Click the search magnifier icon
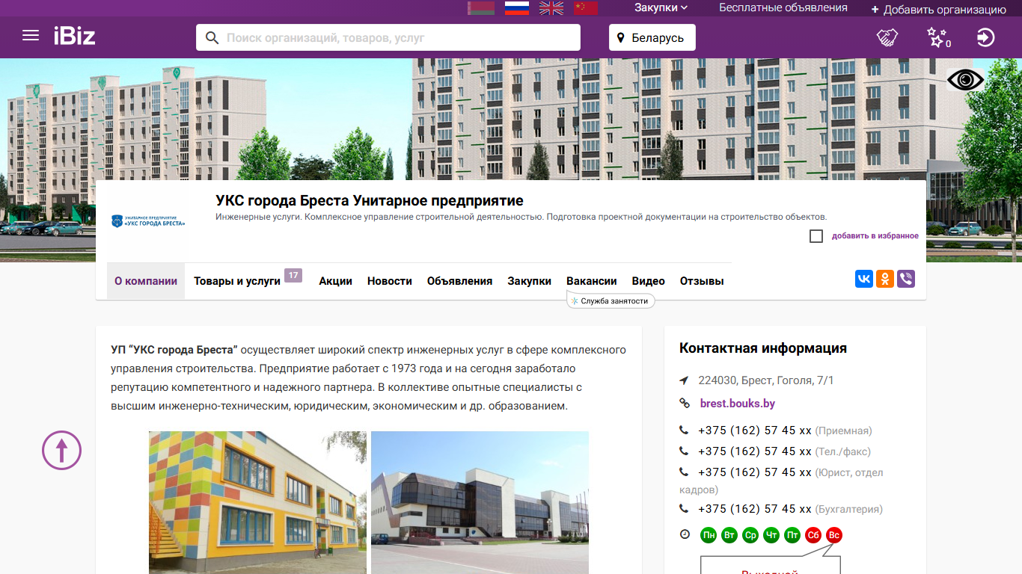The height and width of the screenshot is (574, 1022). tap(212, 37)
